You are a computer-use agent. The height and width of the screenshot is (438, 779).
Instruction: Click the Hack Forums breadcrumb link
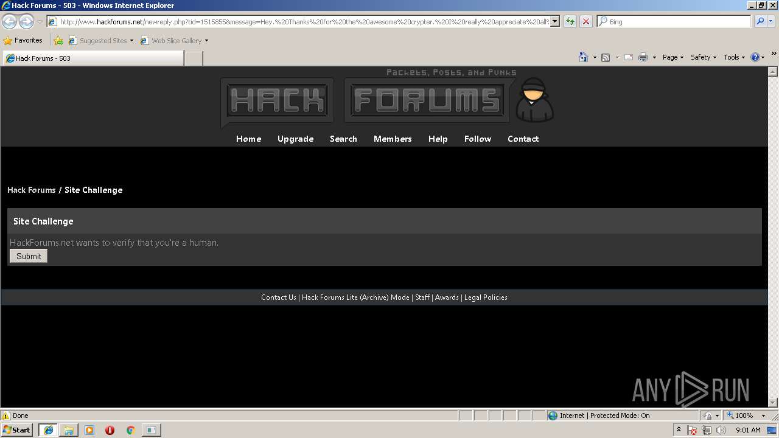click(32, 190)
